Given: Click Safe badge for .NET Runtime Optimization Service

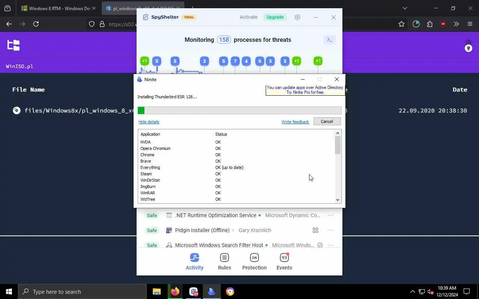Looking at the screenshot, I should pos(152,215).
